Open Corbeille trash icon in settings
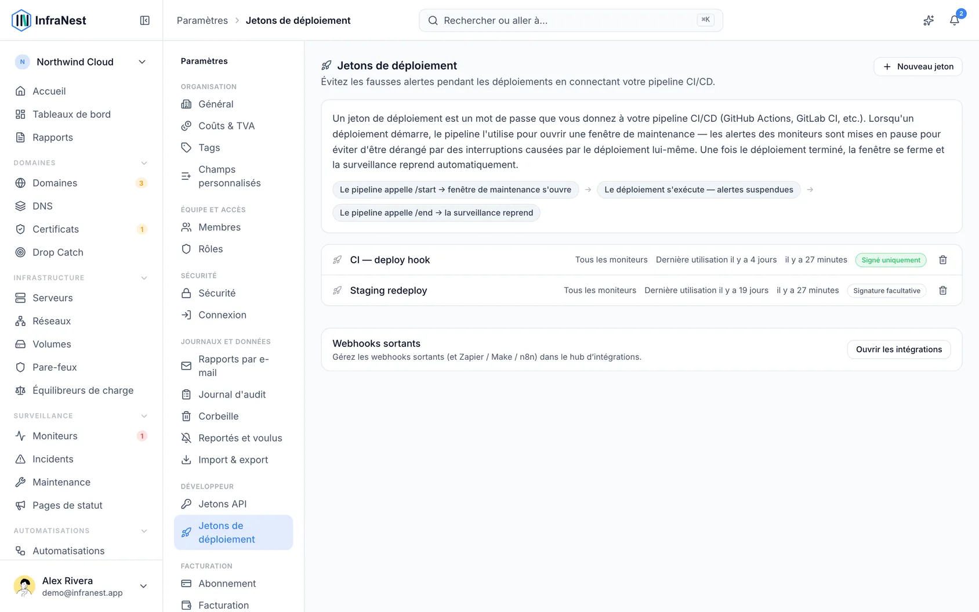Viewport: 979px width, 612px height. pos(186,416)
